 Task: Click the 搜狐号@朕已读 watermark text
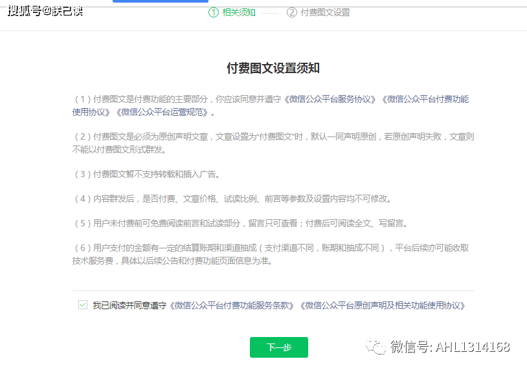click(45, 11)
